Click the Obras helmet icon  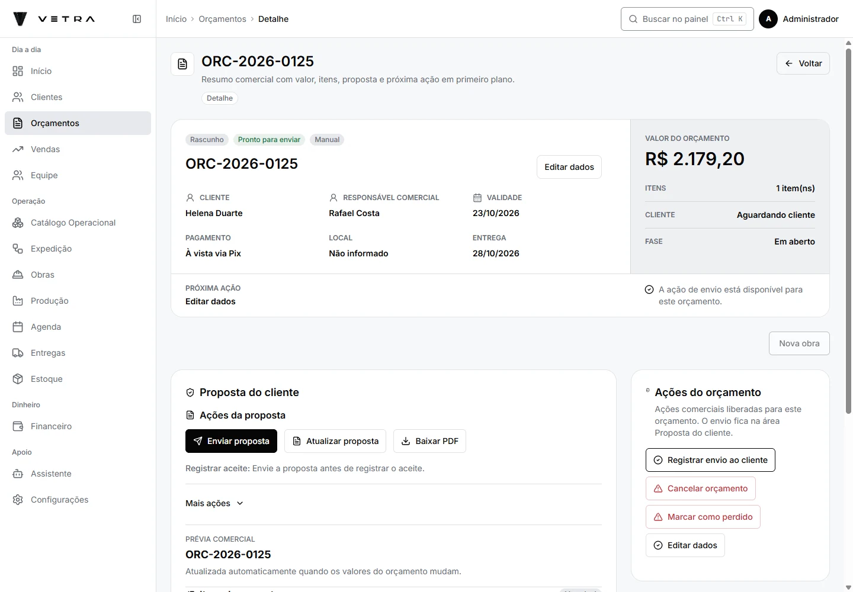(18, 275)
